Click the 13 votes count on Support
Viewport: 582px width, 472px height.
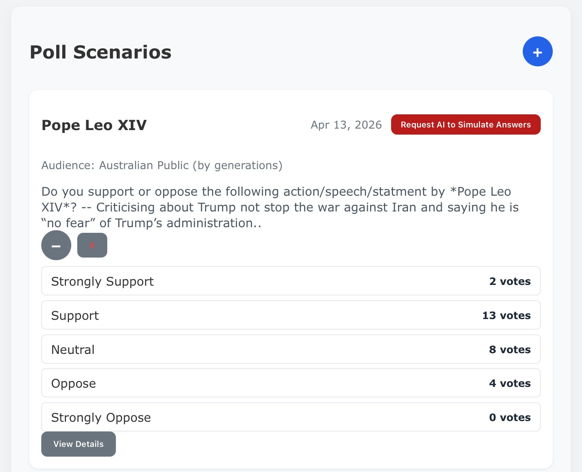pos(507,315)
